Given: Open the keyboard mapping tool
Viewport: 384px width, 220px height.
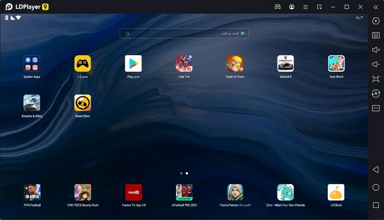Looking at the screenshot, I should click(376, 35).
